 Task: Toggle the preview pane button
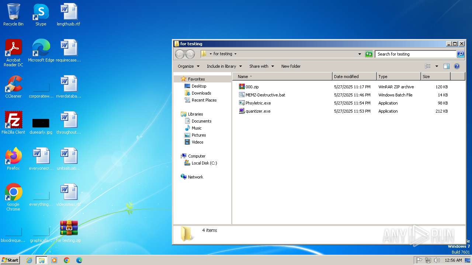(446, 66)
